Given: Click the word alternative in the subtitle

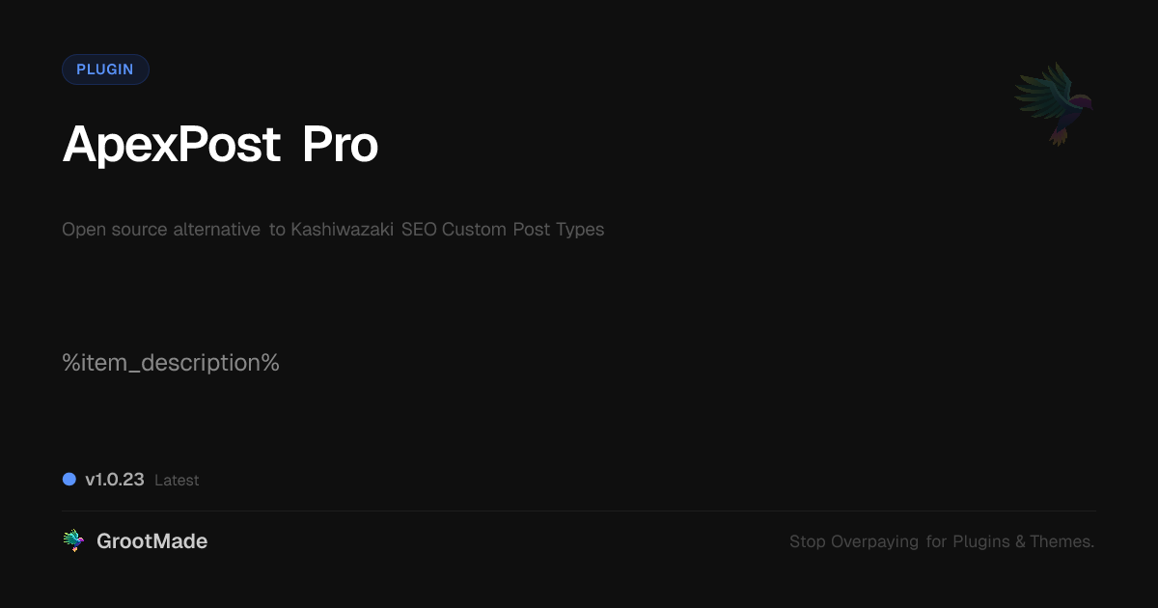Looking at the screenshot, I should tap(216, 230).
